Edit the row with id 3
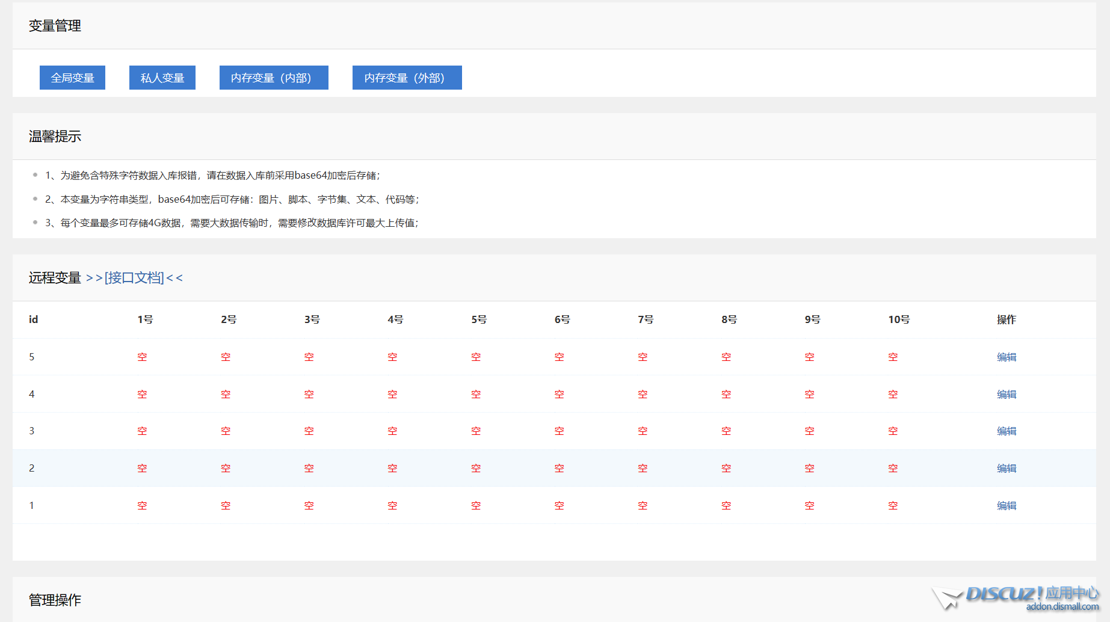1110x622 pixels. pos(1006,431)
